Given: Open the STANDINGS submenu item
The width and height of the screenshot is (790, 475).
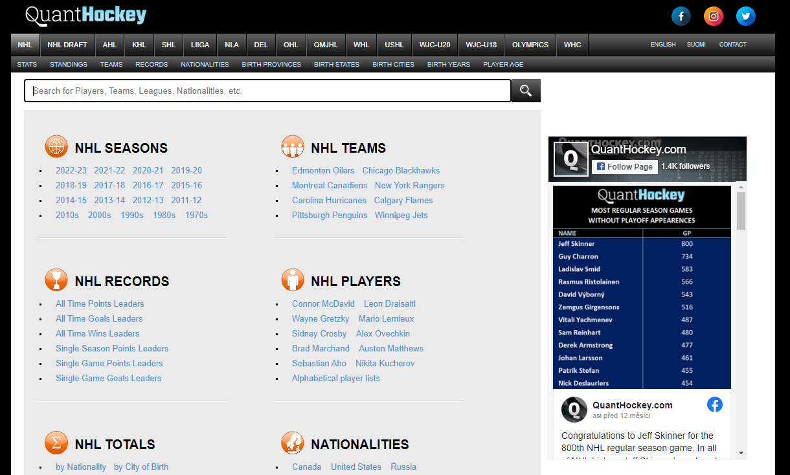Looking at the screenshot, I should pos(69,65).
